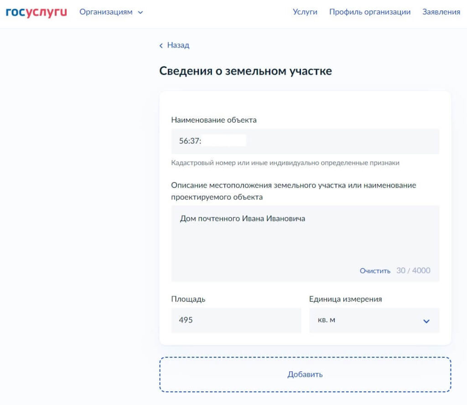Click the Площадь label

pos(188,299)
